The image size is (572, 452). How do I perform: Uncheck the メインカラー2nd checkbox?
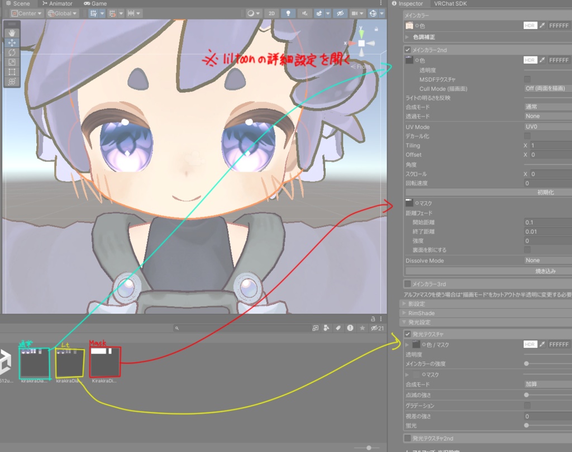coord(406,50)
